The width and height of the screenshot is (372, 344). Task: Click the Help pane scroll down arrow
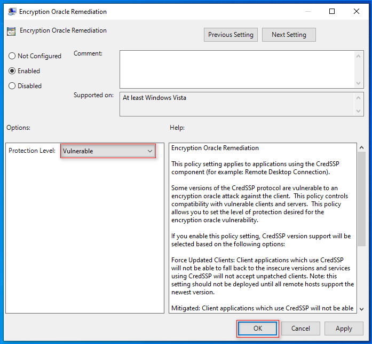tap(361, 309)
